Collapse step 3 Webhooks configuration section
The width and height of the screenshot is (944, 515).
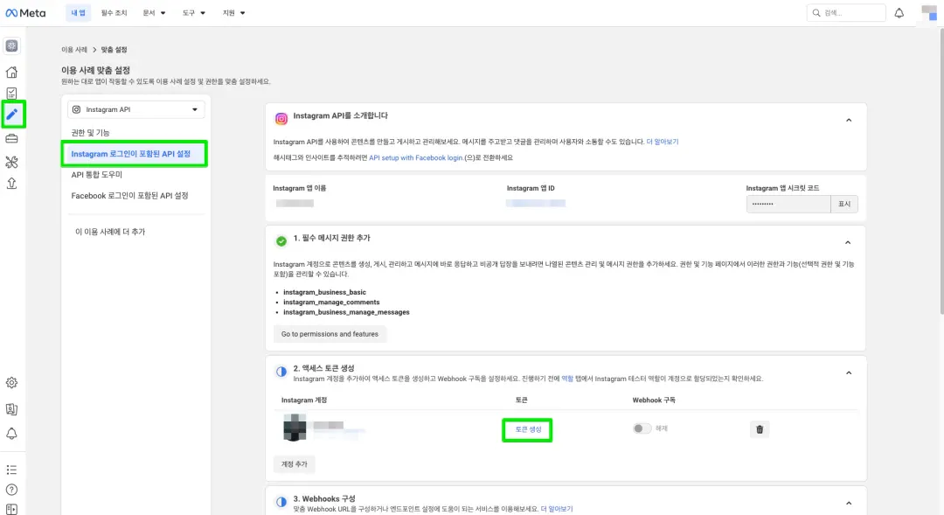coord(848,503)
